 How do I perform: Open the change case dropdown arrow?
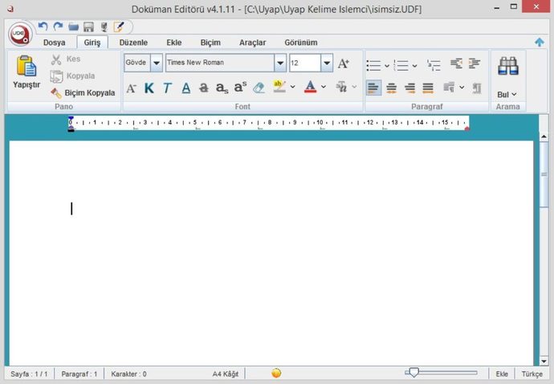pos(354,87)
